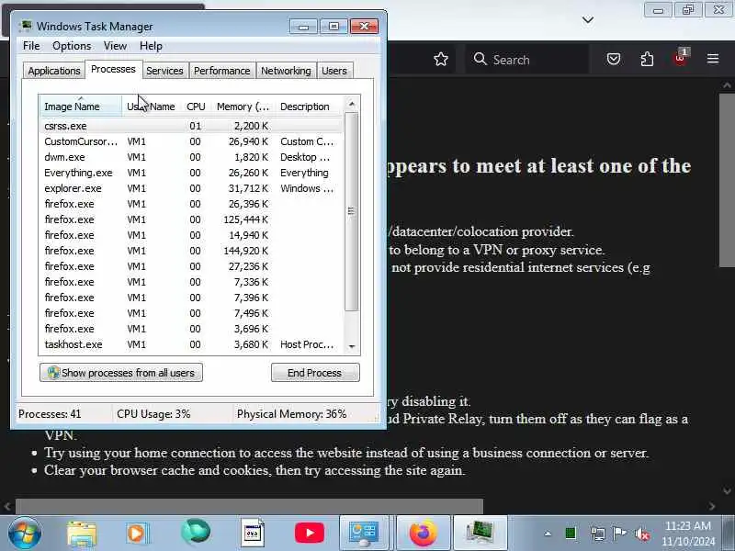This screenshot has height=551, width=735.
Task: Expand the Firefox list all tabs chevron
Action: tap(588, 19)
